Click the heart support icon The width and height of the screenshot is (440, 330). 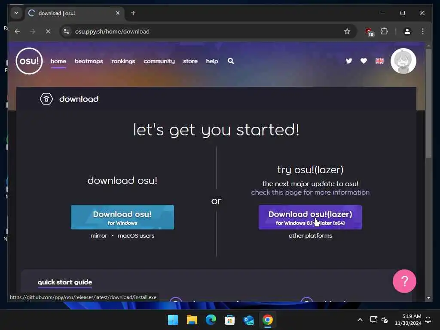[x=364, y=61]
